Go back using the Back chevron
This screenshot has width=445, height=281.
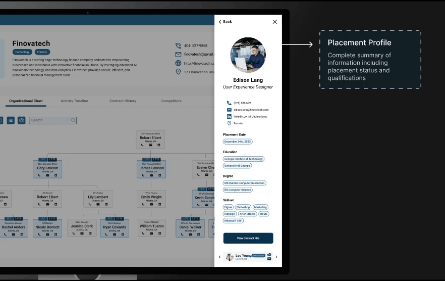pyautogui.click(x=220, y=22)
